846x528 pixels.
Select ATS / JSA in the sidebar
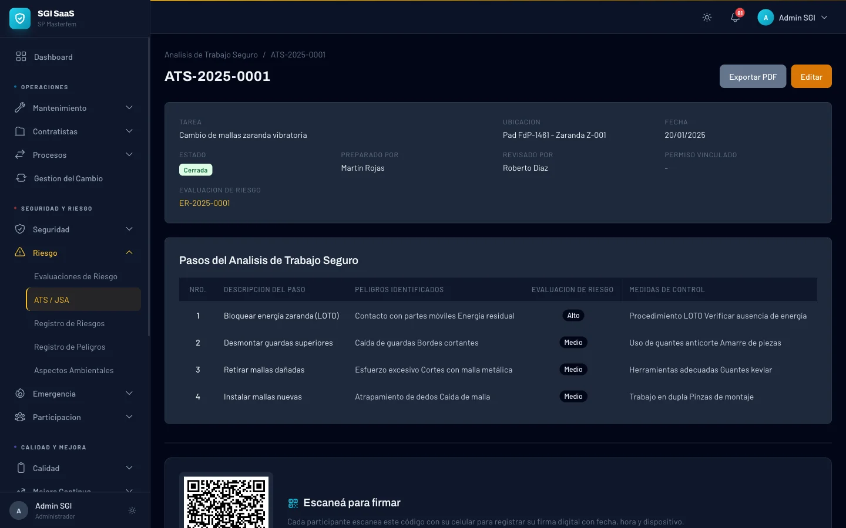coord(52,299)
